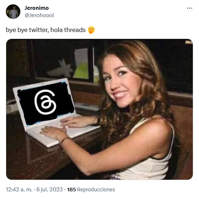
Task: Open the @Jerohoool handle link
Action: pyautogui.click(x=39, y=15)
